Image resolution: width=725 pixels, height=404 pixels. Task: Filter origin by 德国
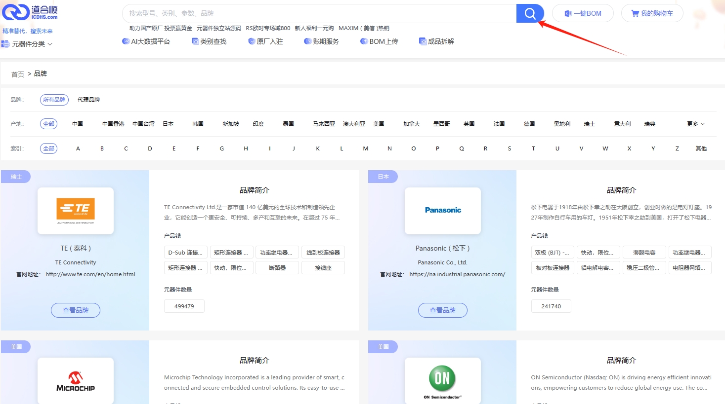click(x=529, y=124)
